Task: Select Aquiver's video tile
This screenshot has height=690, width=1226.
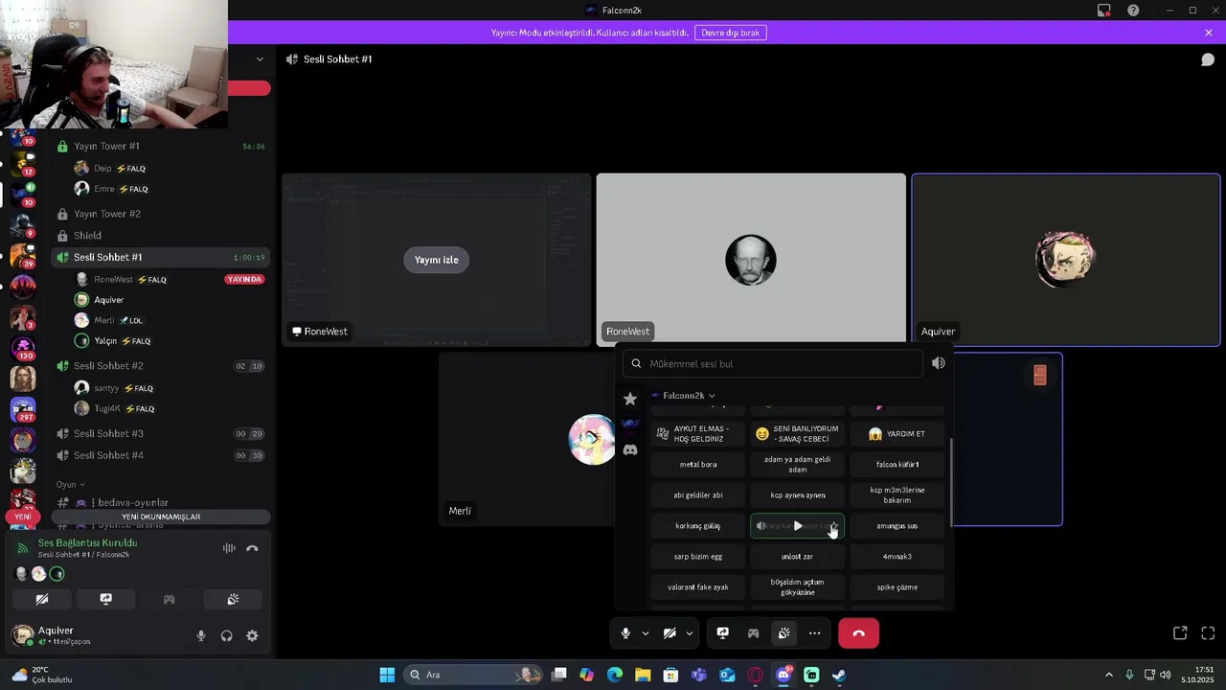Action: [1066, 260]
